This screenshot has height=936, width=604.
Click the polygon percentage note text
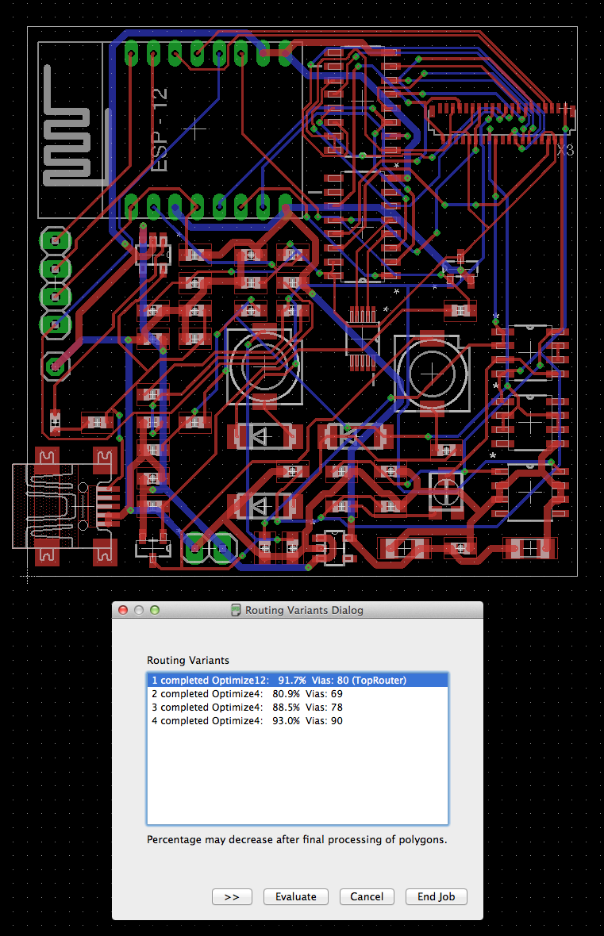click(297, 839)
